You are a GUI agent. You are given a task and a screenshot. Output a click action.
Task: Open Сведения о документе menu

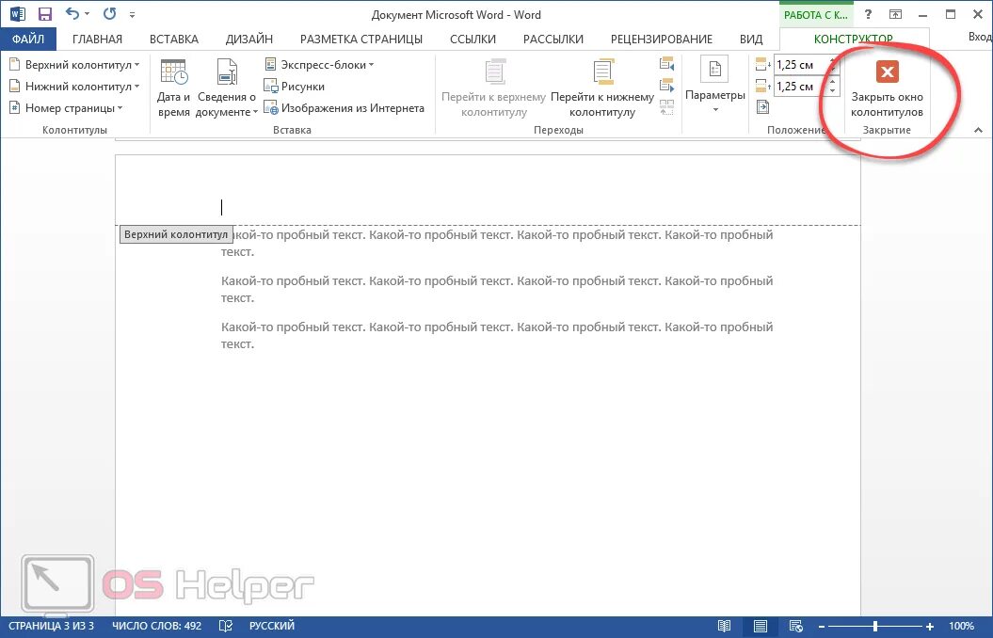tap(227, 88)
